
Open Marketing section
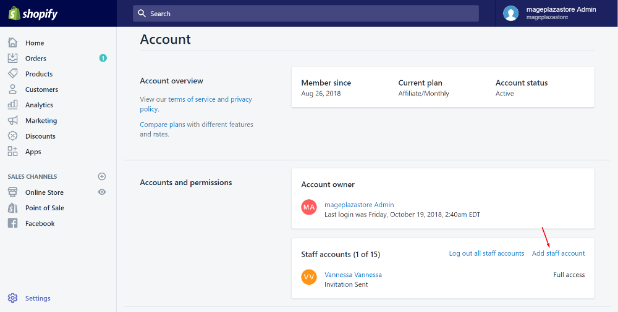[41, 121]
